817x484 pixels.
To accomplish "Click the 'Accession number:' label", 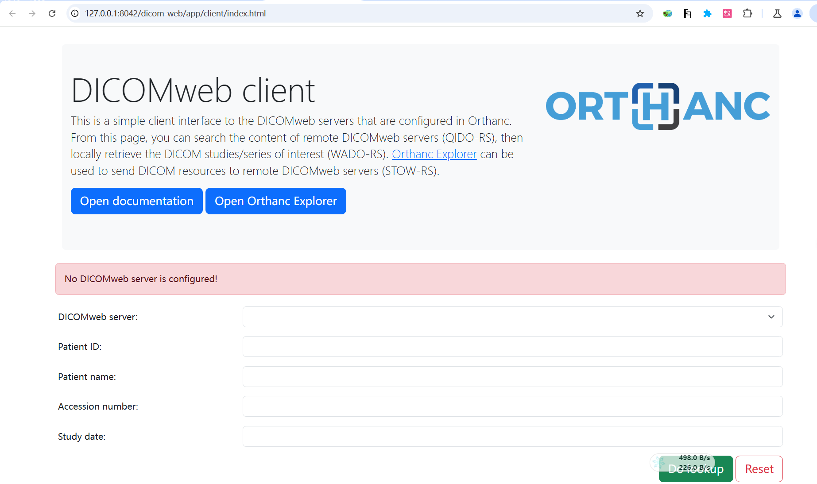I will (98, 407).
